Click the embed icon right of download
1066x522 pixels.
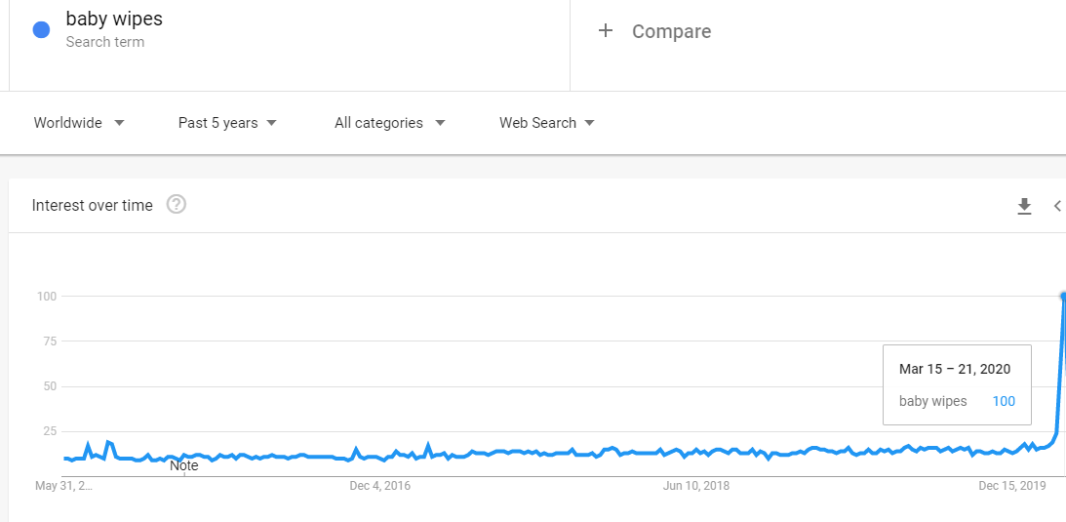pyautogui.click(x=1057, y=206)
